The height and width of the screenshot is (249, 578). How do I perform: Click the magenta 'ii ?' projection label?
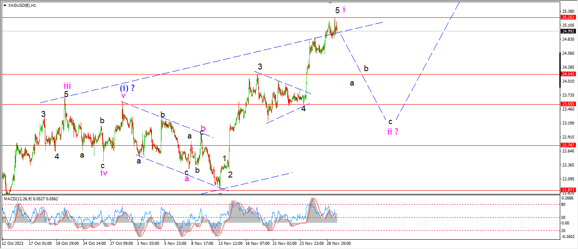(392, 131)
